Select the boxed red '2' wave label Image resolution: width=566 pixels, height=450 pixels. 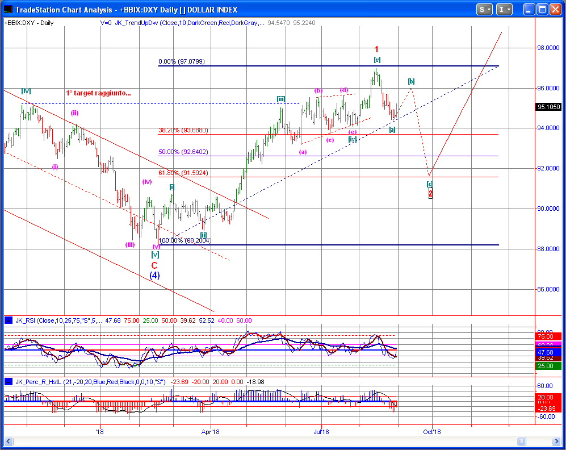point(430,193)
